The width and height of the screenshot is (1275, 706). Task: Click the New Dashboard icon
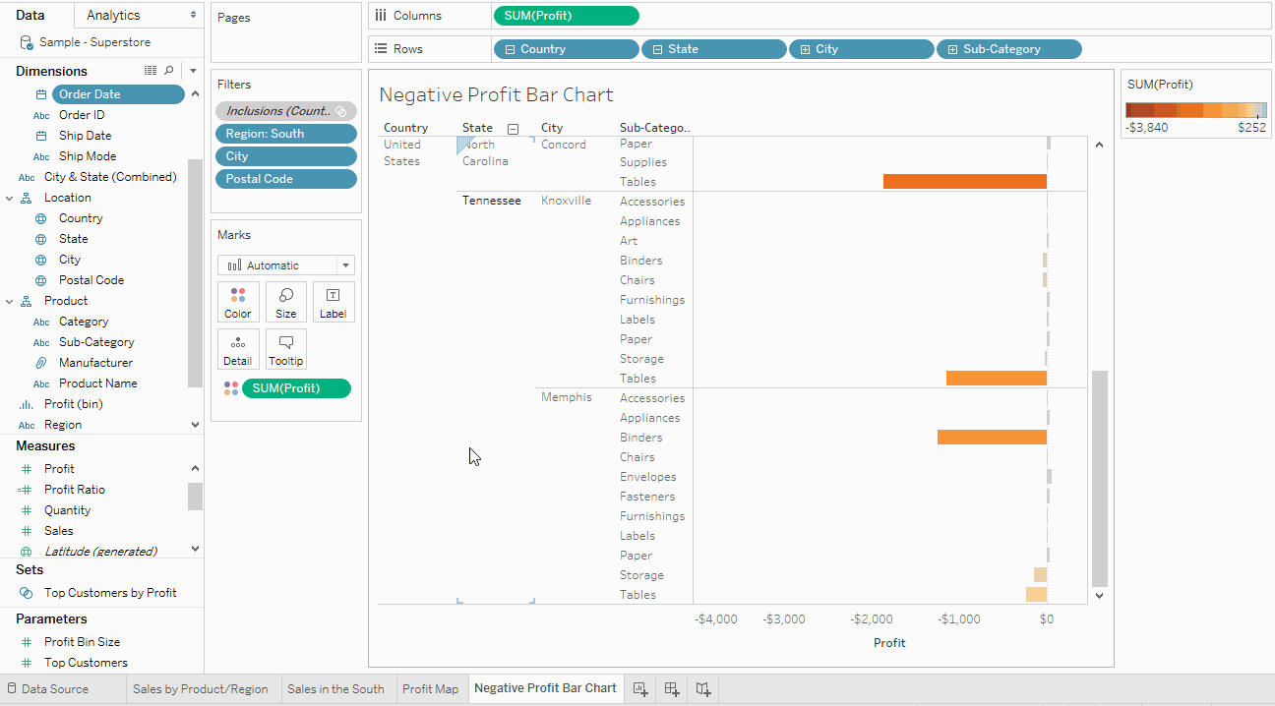point(672,689)
